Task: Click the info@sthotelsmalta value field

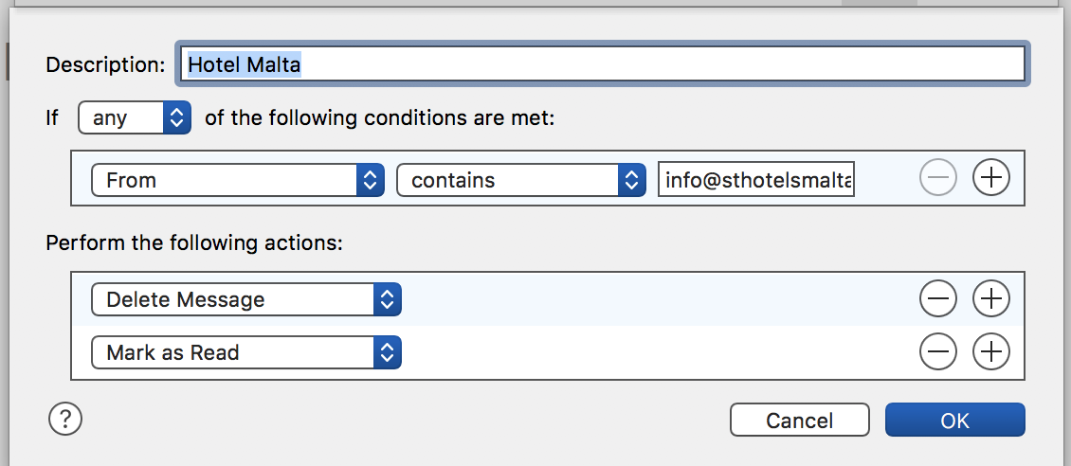Action: point(756,180)
